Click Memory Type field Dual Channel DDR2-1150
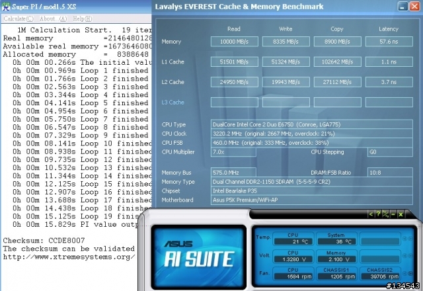423x291 pixels. (x=311, y=182)
